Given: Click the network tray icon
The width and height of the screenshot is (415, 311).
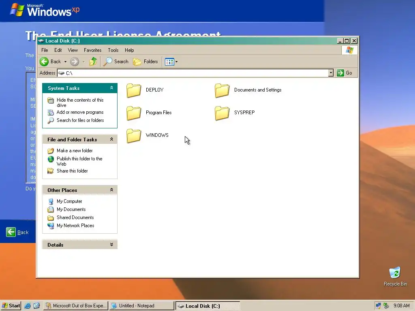Looking at the screenshot, I should point(378,306).
